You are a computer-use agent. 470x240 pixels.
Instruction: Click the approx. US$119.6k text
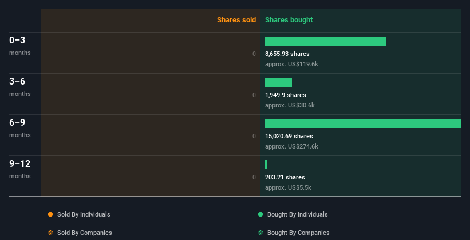tap(291, 64)
